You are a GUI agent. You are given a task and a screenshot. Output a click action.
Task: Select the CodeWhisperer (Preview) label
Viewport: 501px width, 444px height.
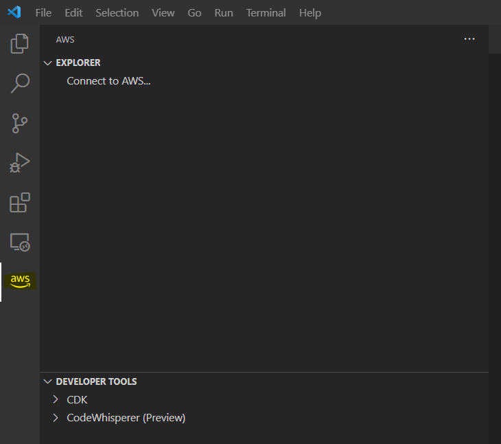126,418
